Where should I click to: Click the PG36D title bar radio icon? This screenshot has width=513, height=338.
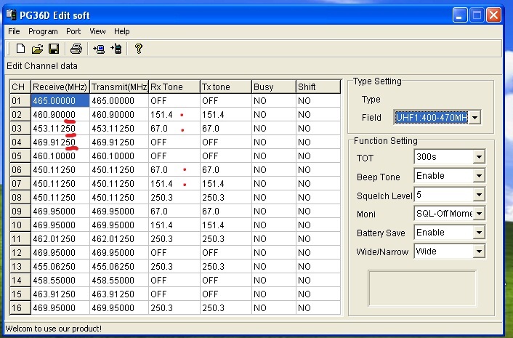click(x=12, y=15)
